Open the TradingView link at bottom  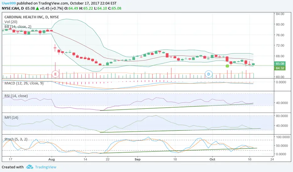pos(46,167)
